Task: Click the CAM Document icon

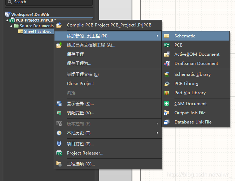Action: 166,104
